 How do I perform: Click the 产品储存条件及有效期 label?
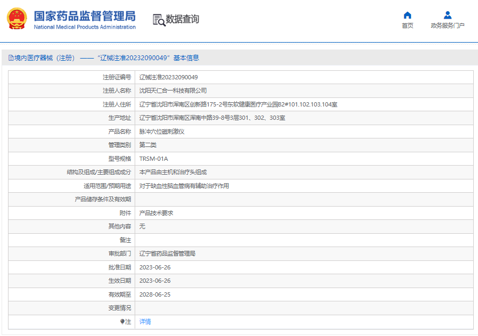tap(103, 199)
